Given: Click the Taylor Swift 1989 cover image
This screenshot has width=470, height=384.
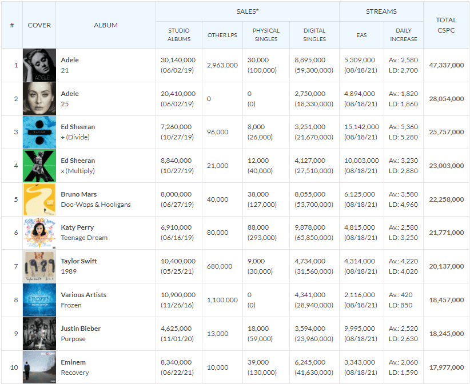Looking at the screenshot, I should pos(39,267).
